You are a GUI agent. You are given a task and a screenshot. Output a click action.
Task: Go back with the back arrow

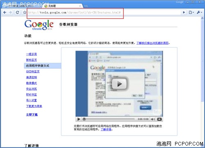tap(5, 12)
